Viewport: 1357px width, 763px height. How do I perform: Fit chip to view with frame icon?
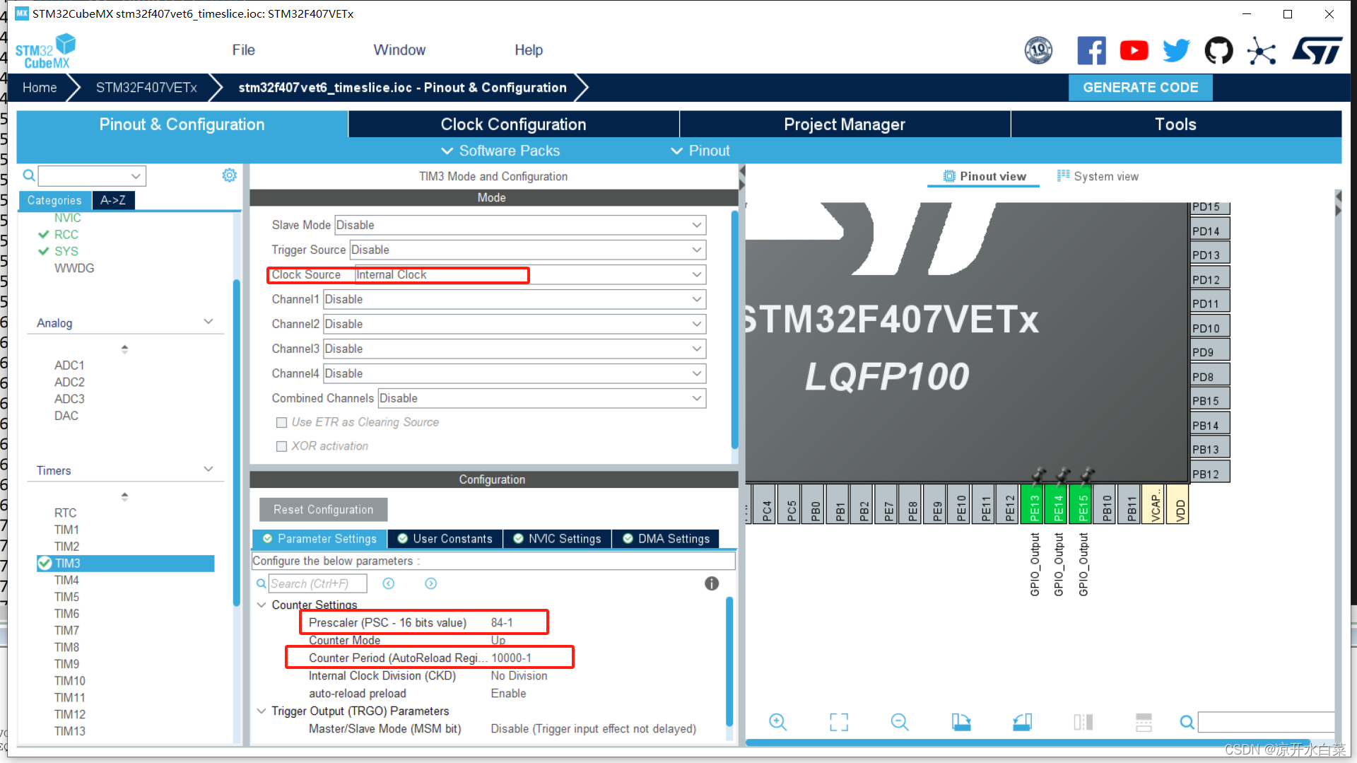(x=839, y=722)
